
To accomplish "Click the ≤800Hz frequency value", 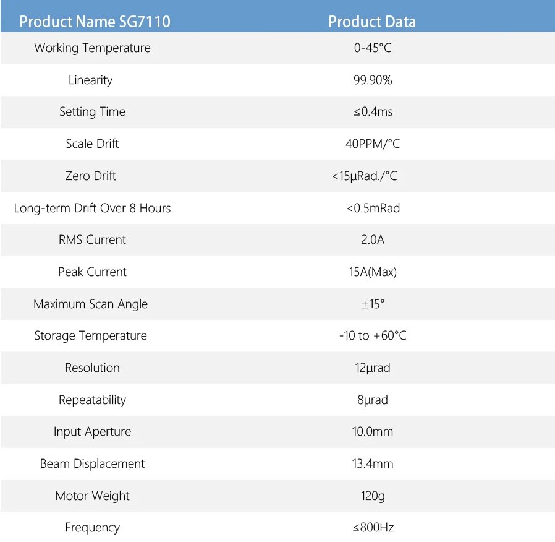I will point(373,528).
